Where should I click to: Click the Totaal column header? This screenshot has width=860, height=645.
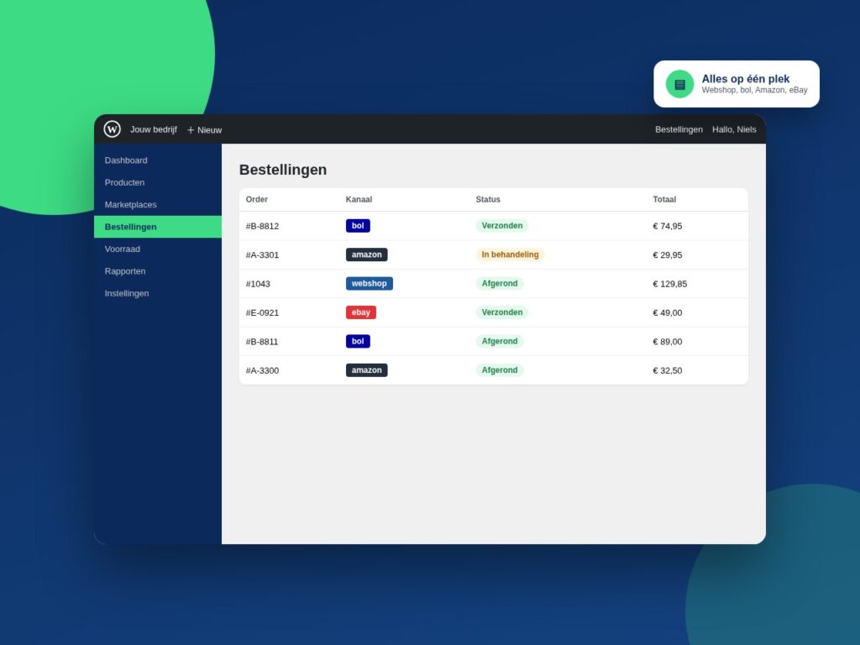coord(664,200)
